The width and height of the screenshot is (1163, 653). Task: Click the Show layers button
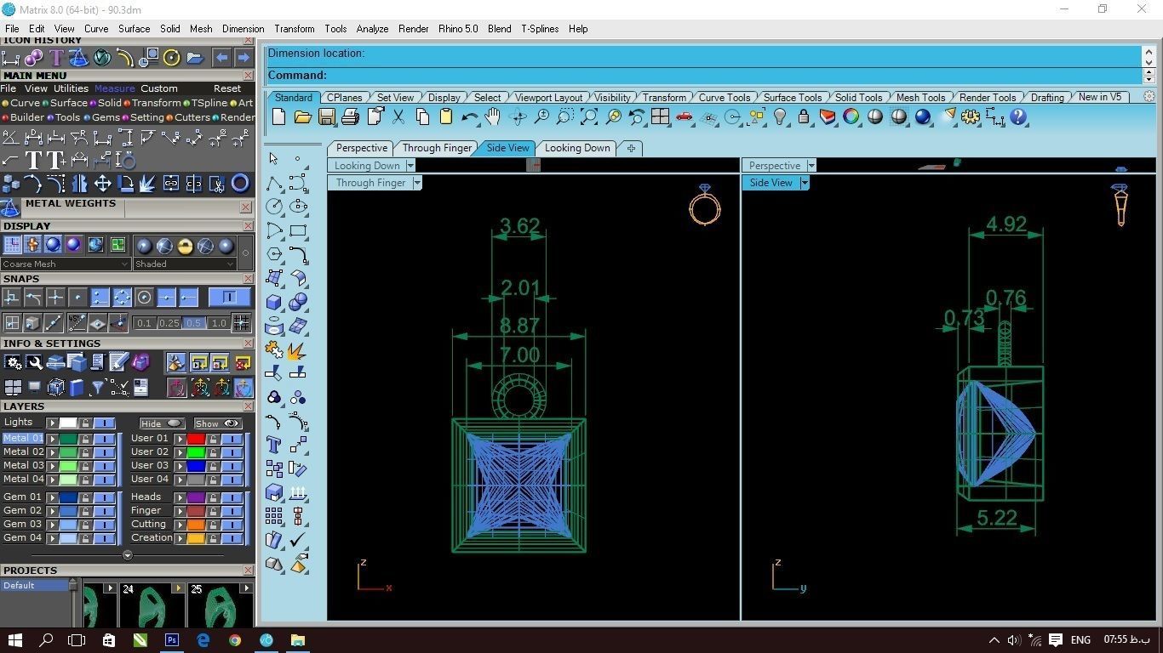coord(218,423)
